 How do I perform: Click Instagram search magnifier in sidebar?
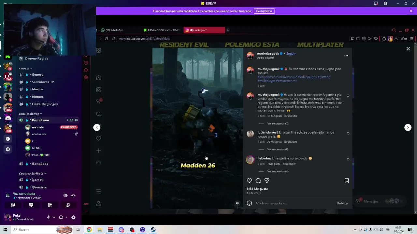98,114
